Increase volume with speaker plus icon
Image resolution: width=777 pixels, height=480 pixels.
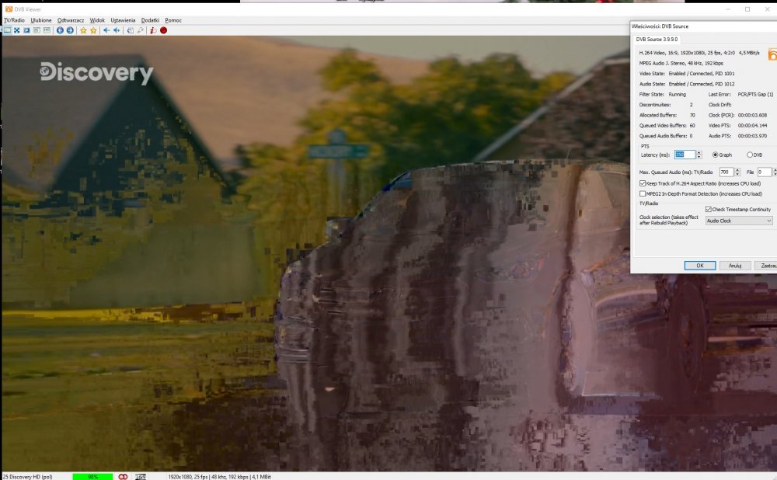(x=117, y=30)
